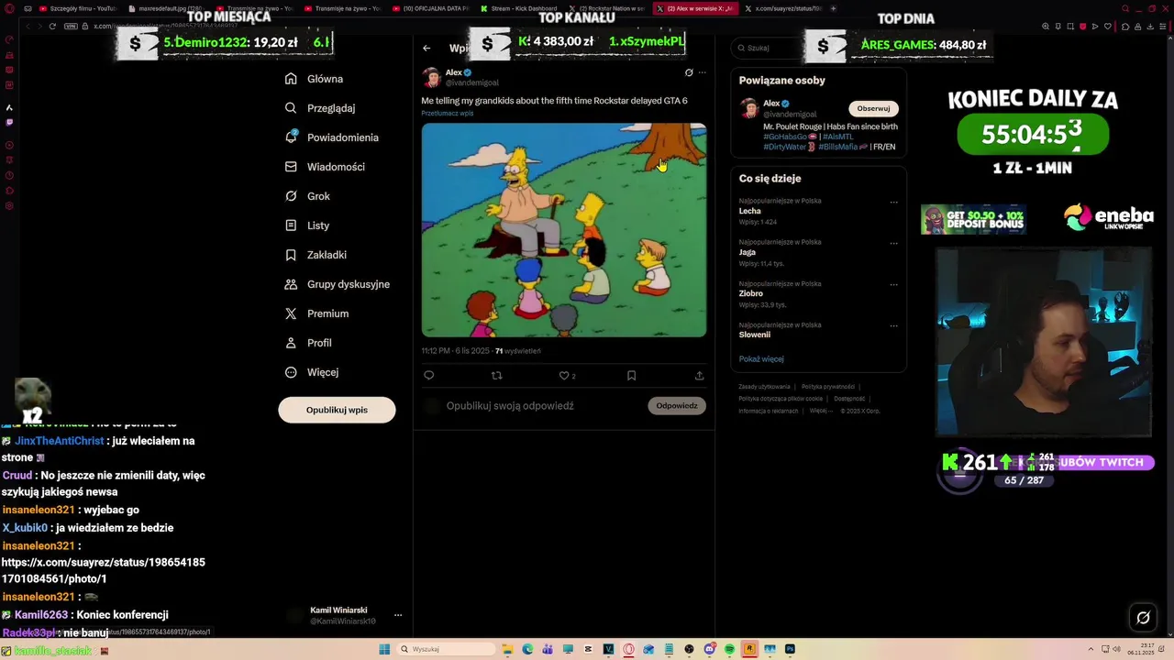Open trending topic Jaga

(x=748, y=252)
